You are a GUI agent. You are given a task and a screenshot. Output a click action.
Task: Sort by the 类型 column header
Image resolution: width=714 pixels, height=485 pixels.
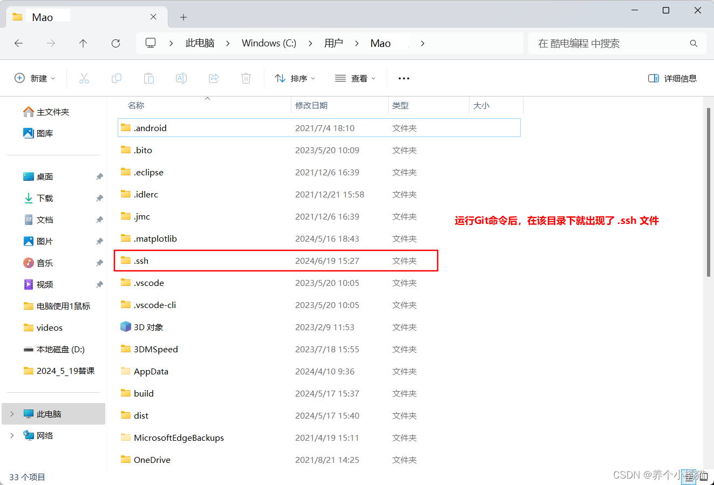tap(429, 105)
